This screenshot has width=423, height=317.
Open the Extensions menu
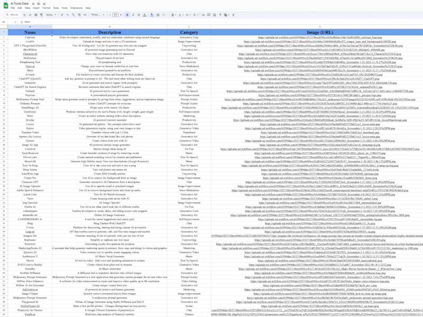pos(76,8)
